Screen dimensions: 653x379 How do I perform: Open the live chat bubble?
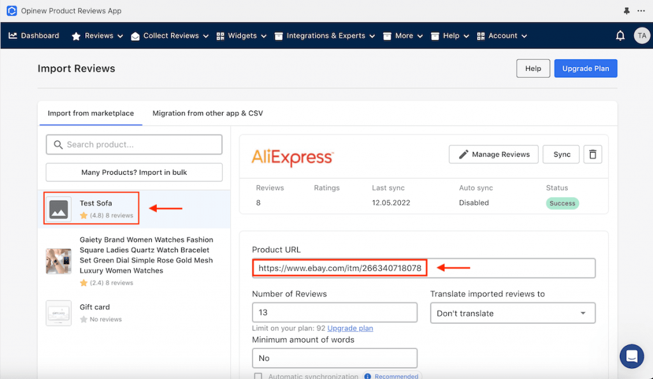(631, 356)
